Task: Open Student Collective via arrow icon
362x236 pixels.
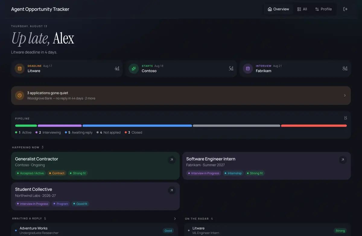Action: tap(172, 190)
